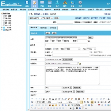
Task: Open the 不推荐 recommendation dropdown
Action: pos(72,49)
